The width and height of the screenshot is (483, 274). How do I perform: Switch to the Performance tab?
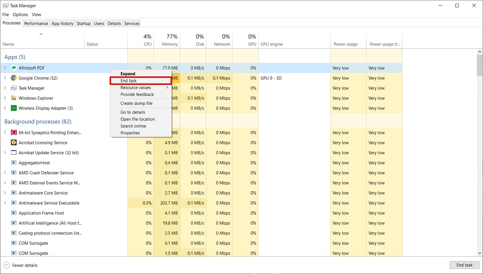click(36, 23)
